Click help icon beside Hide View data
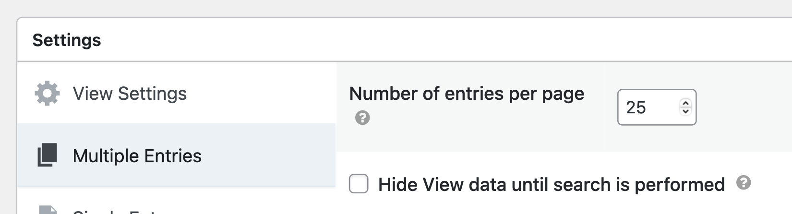Viewport: 792px width, 214px height. tap(743, 183)
